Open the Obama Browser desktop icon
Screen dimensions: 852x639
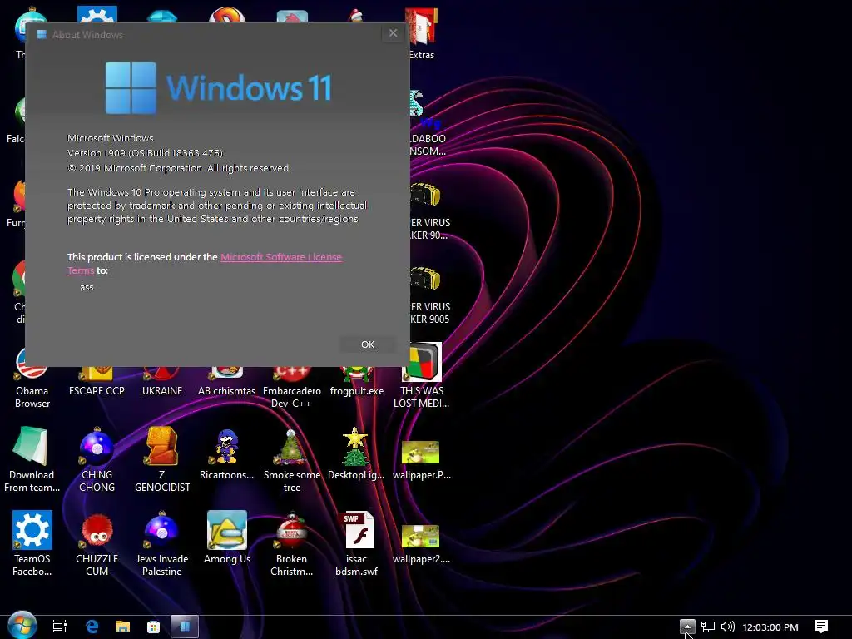[32, 379]
